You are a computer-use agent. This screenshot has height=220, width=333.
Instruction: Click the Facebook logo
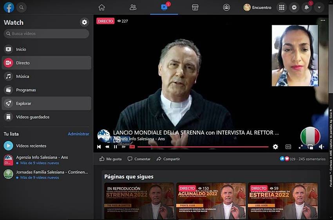coord(9,7)
